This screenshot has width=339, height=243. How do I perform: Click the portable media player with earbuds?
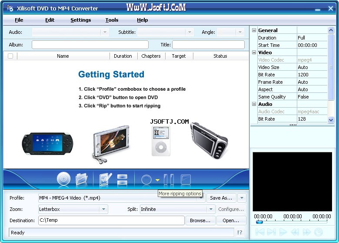pos(111,144)
